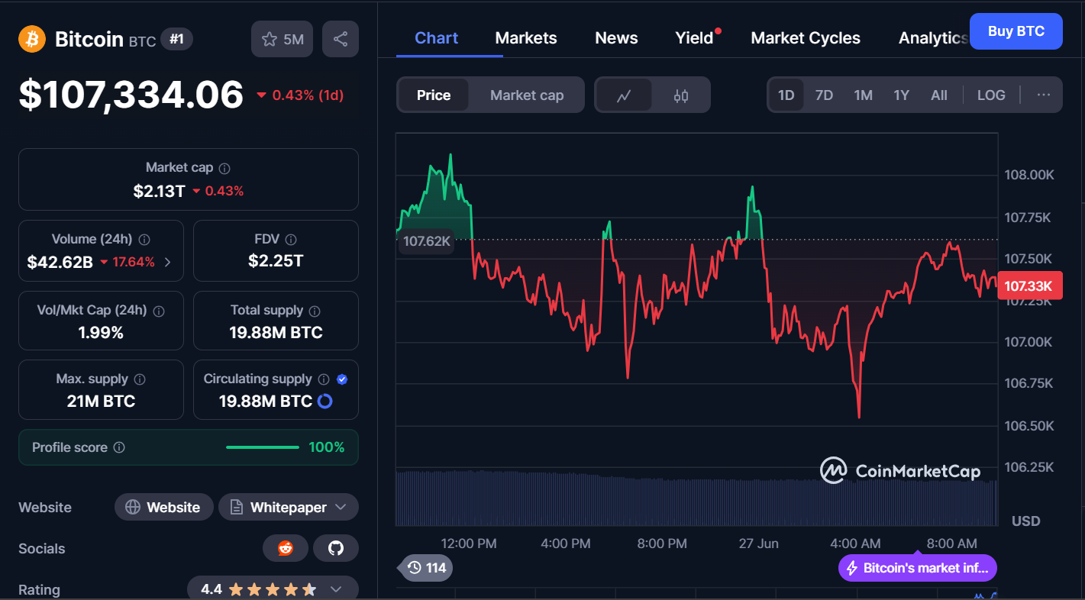Expand the Whitepaper dropdown
Screen dimensions: 1085x600
[x=341, y=507]
